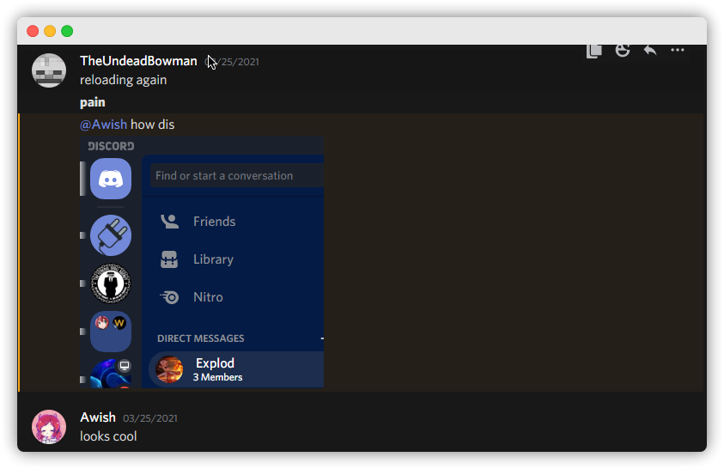Close the window with red button
The width and height of the screenshot is (724, 469).
33,31
